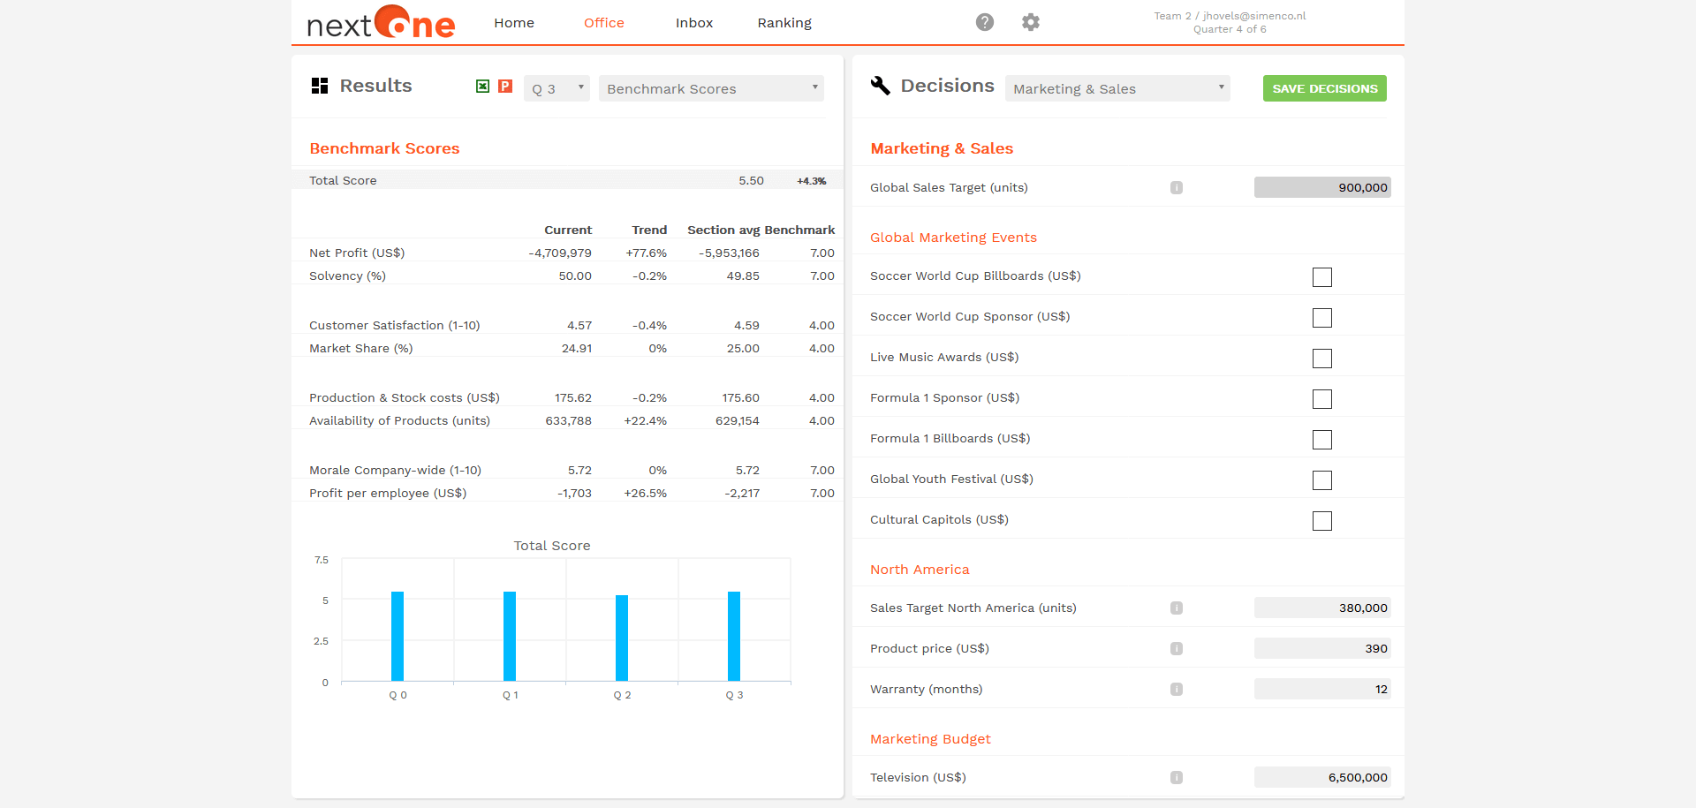
Task: Click the Excel export icon
Action: (482, 87)
